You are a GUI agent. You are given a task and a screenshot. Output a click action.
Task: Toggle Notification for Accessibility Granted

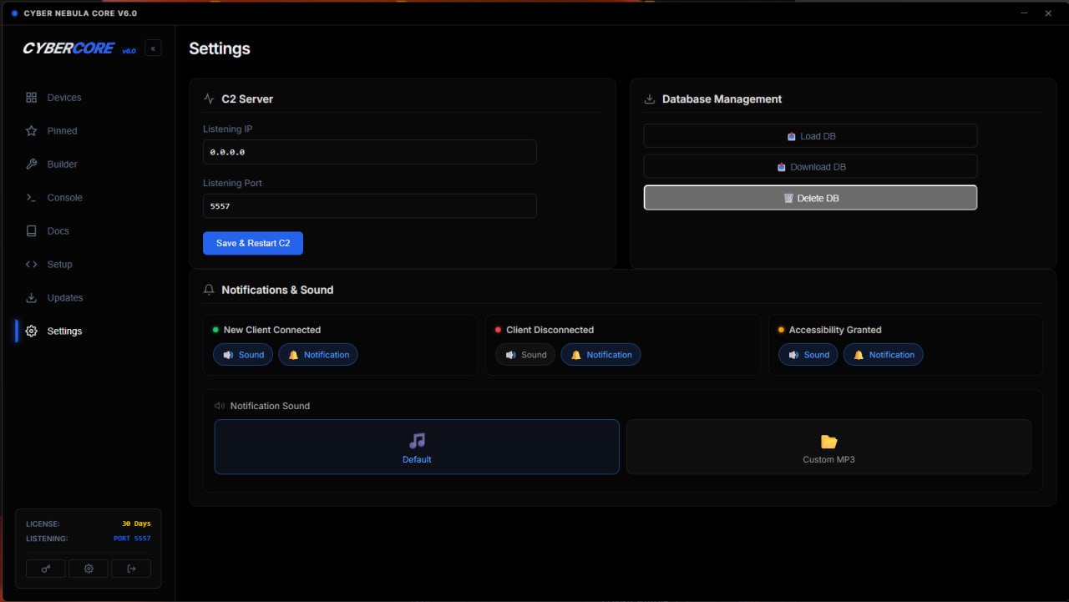coord(884,355)
